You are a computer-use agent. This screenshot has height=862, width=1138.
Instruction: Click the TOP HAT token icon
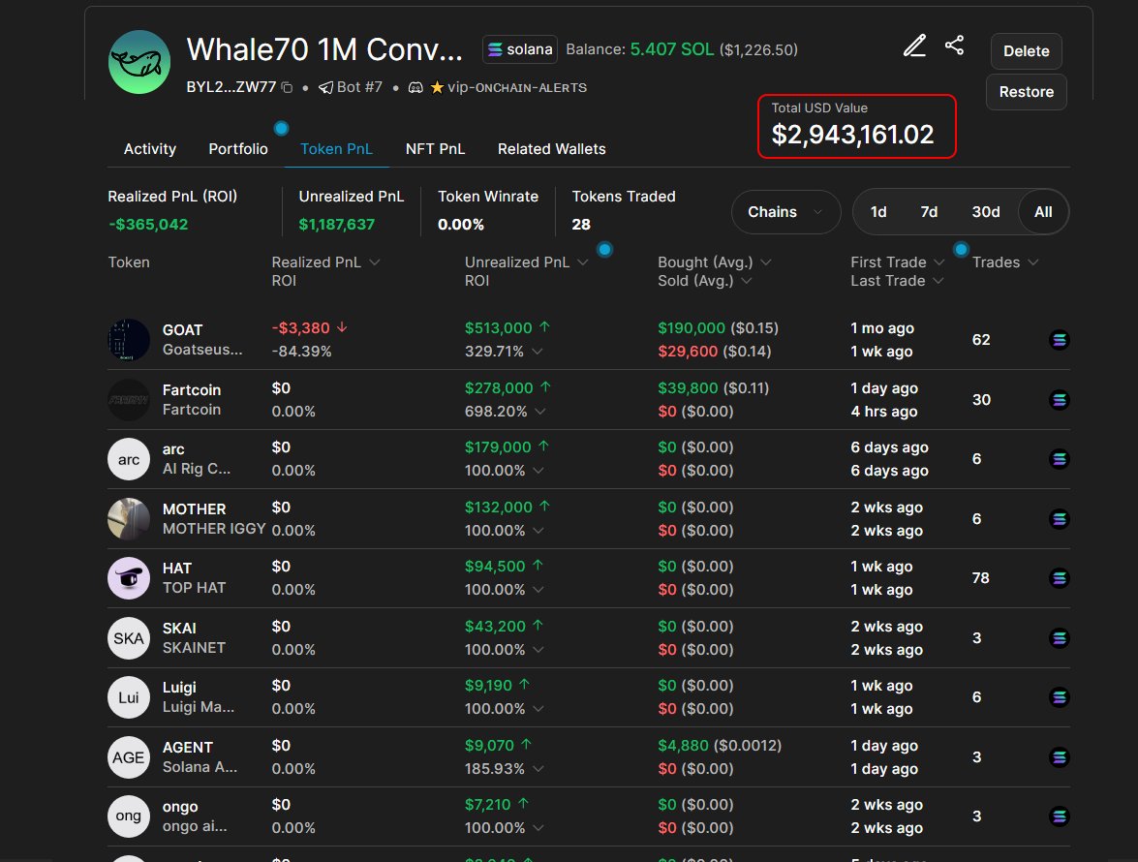pyautogui.click(x=129, y=578)
